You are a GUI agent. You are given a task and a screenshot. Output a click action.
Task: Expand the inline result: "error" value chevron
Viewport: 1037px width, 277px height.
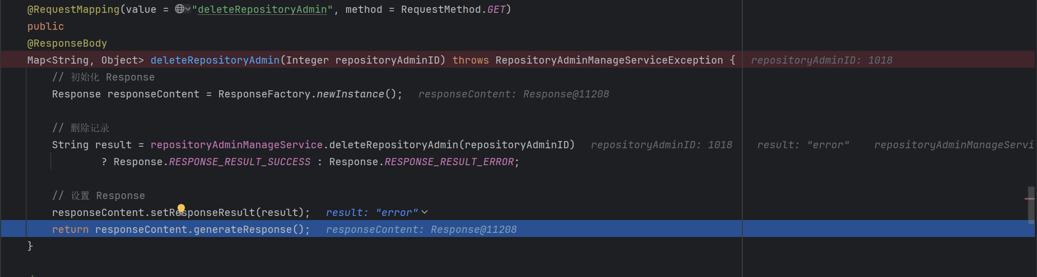pyautogui.click(x=425, y=212)
